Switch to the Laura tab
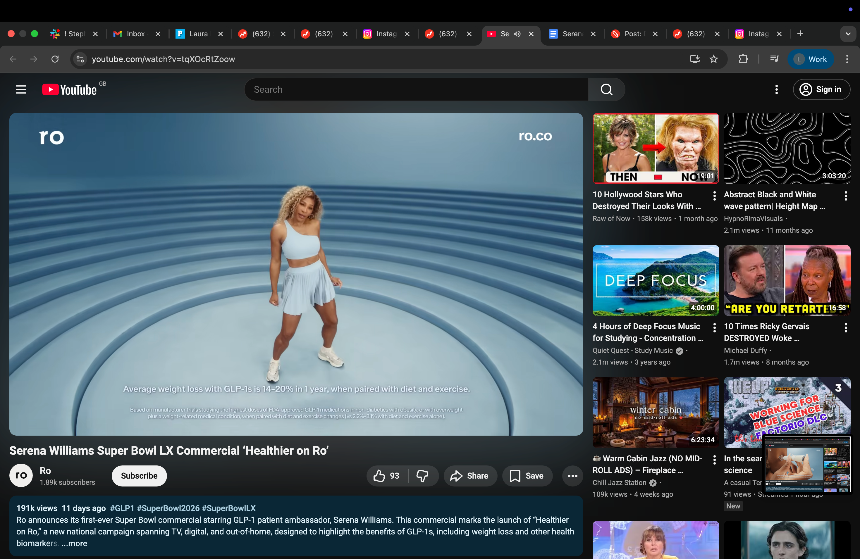This screenshot has height=559, width=860. 199,34
